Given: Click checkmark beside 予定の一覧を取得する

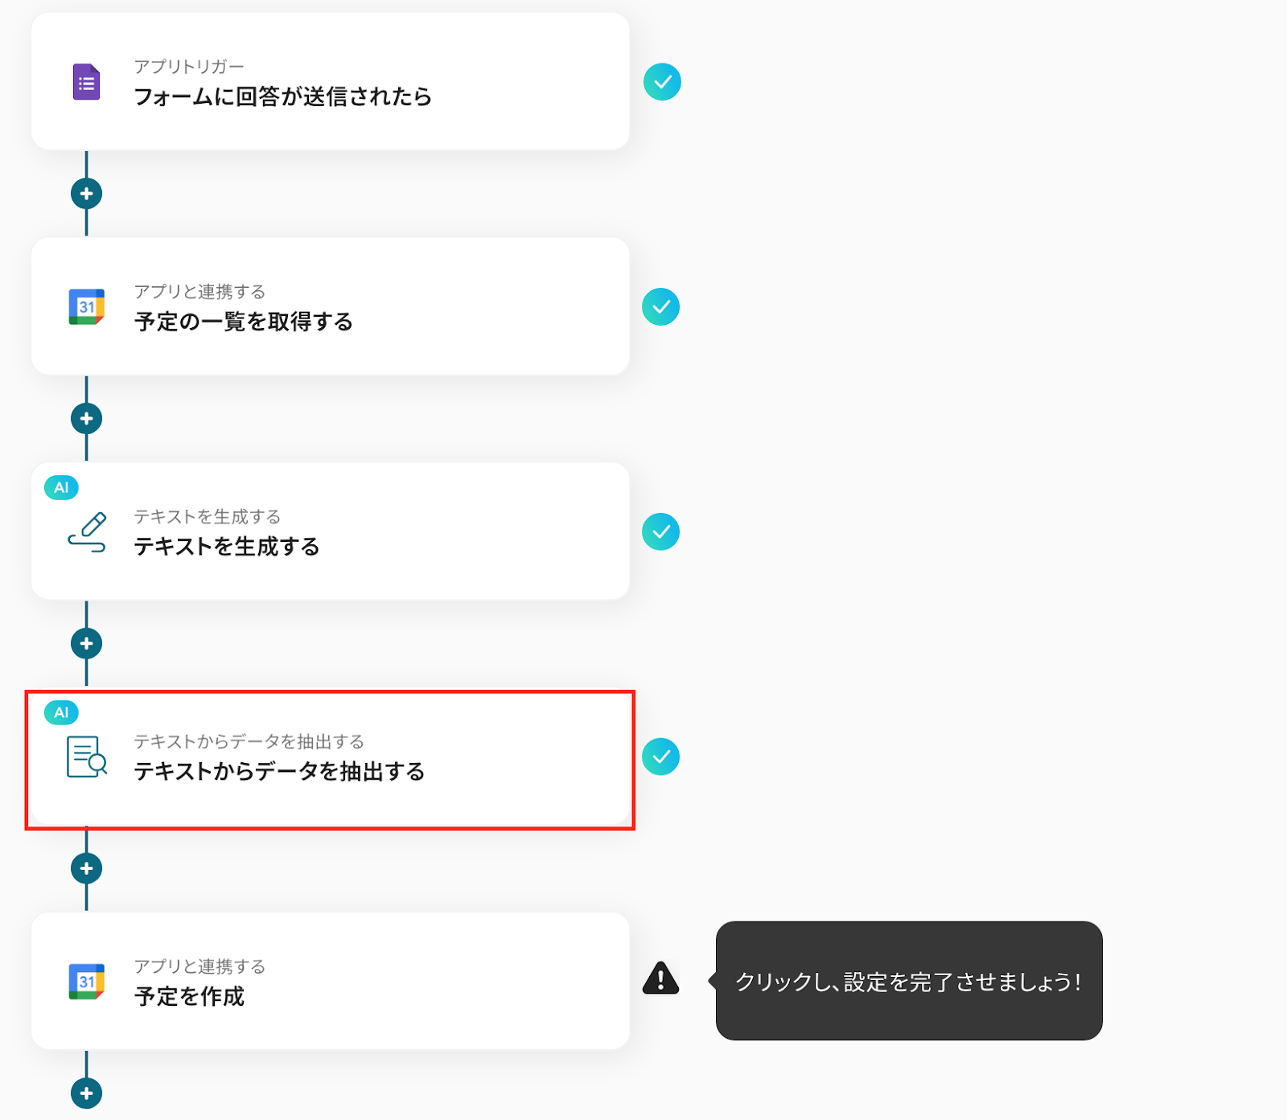Looking at the screenshot, I should (660, 307).
